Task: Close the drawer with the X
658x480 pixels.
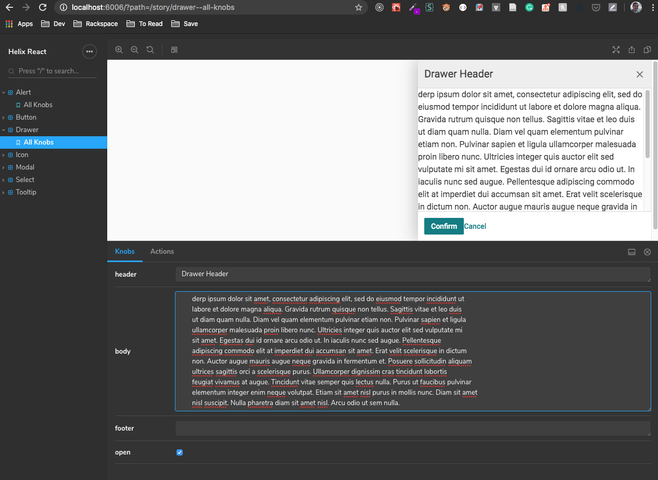Action: (640, 74)
